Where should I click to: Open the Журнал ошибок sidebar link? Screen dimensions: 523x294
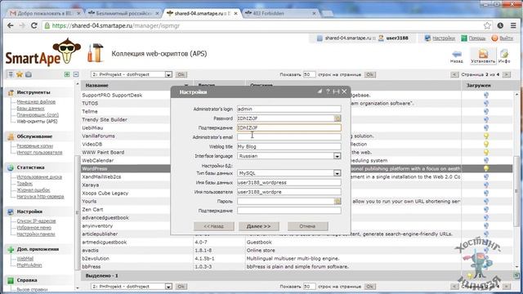coord(34,190)
